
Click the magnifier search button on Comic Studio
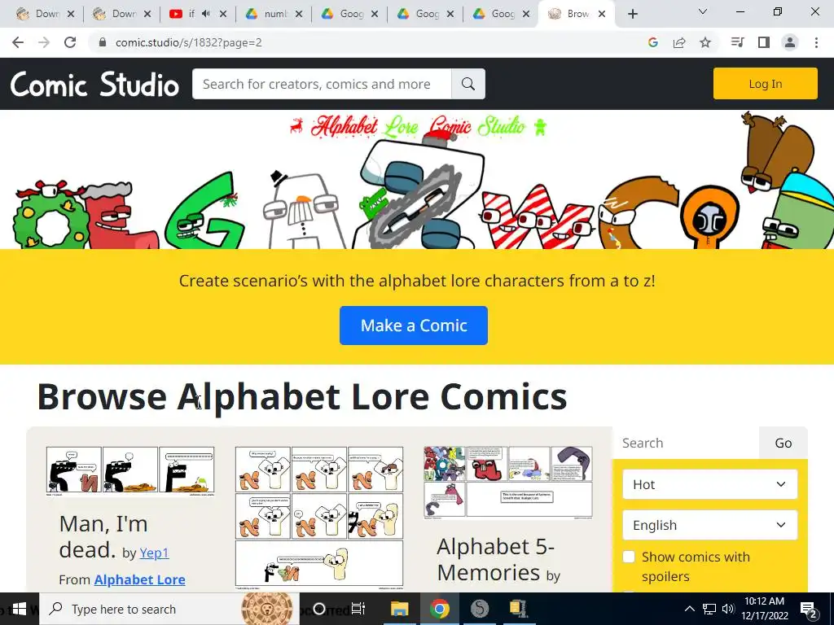pos(468,84)
